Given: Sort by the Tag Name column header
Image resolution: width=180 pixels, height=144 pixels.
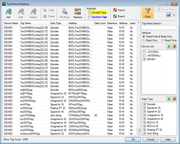Looking at the screenshot, I should click(x=34, y=23).
